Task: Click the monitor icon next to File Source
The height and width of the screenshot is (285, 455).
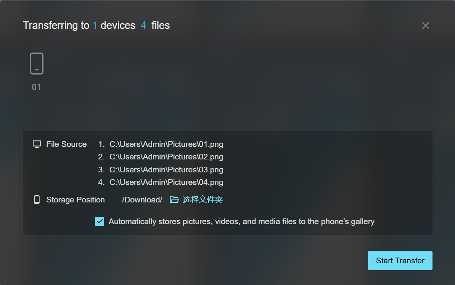Action: point(37,144)
